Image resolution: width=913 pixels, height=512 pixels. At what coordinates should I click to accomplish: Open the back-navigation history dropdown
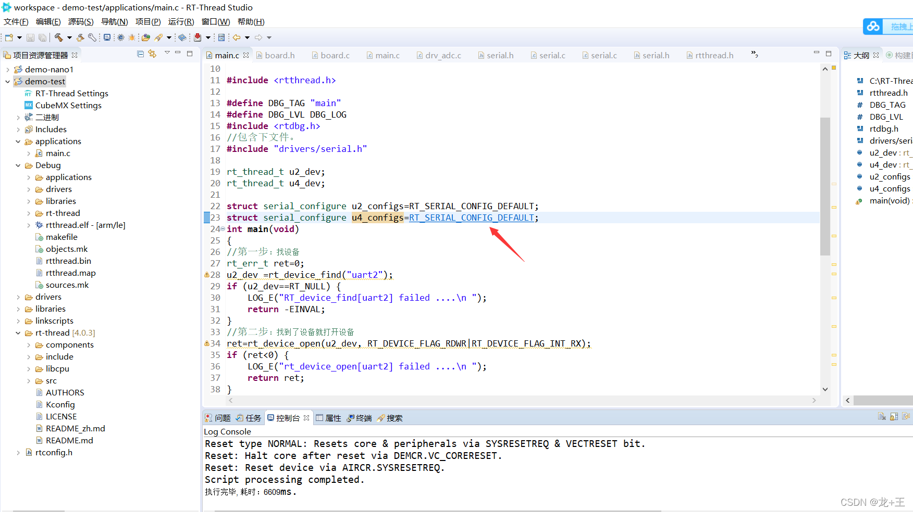click(x=247, y=37)
